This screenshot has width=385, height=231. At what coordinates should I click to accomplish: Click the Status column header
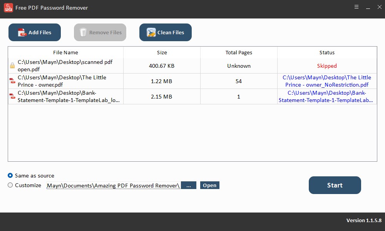click(327, 52)
